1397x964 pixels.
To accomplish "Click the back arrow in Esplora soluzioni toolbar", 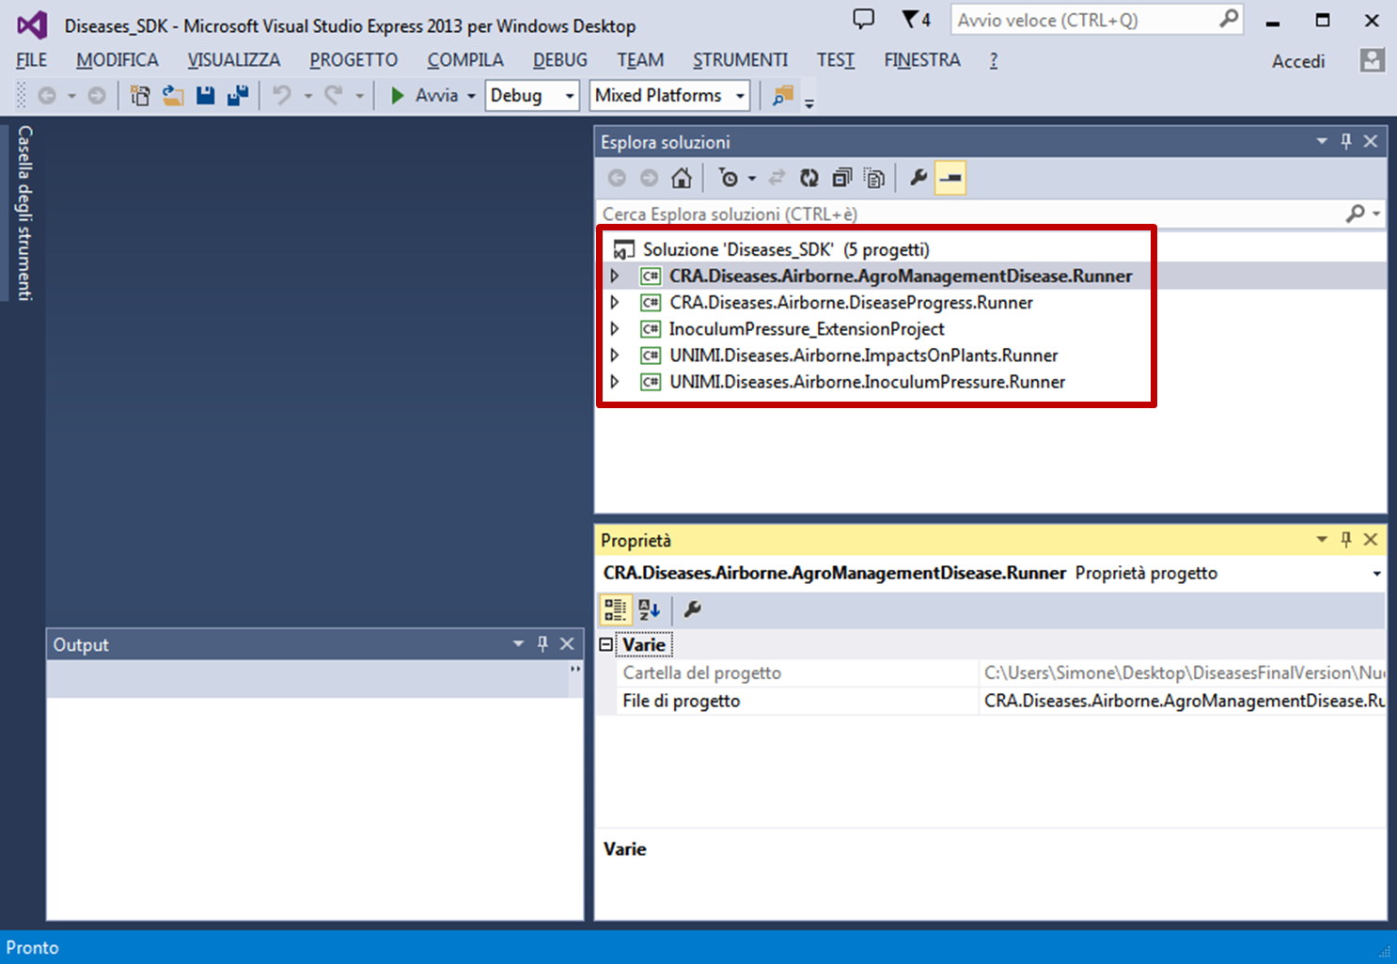I will pos(617,178).
